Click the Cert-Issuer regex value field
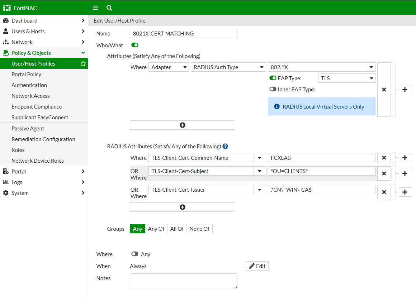 coord(322,190)
